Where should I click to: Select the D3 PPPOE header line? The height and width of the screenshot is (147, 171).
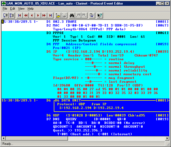click(55, 33)
